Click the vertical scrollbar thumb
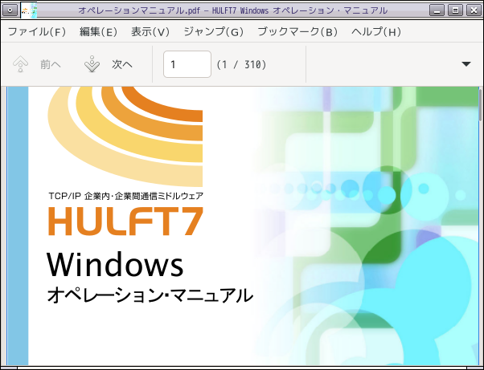The height and width of the screenshot is (370, 484). coord(480,105)
